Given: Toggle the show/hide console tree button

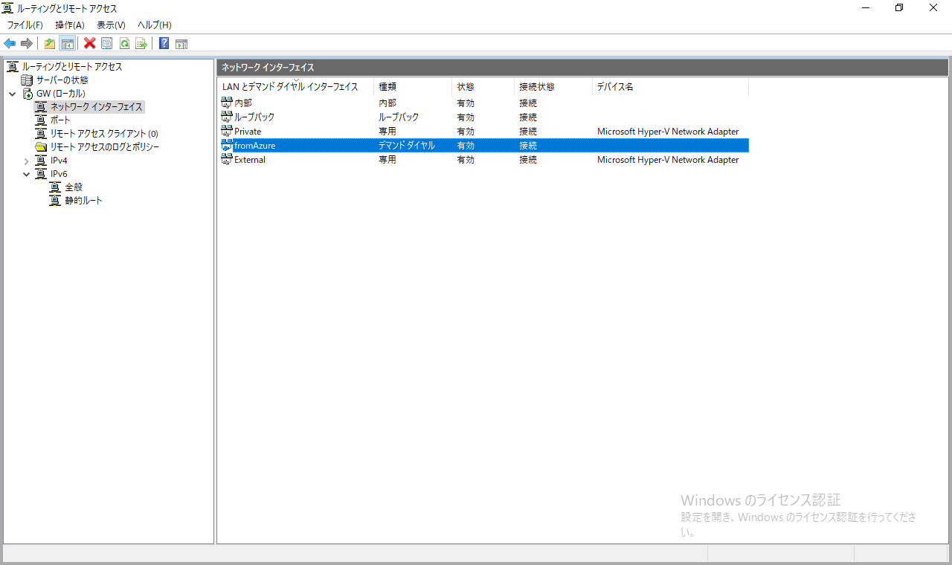Looking at the screenshot, I should coord(67,43).
